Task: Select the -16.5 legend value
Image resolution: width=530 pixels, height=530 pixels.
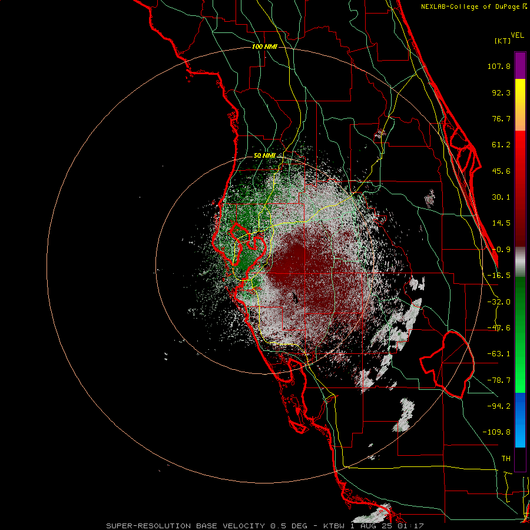Action: coord(499,276)
